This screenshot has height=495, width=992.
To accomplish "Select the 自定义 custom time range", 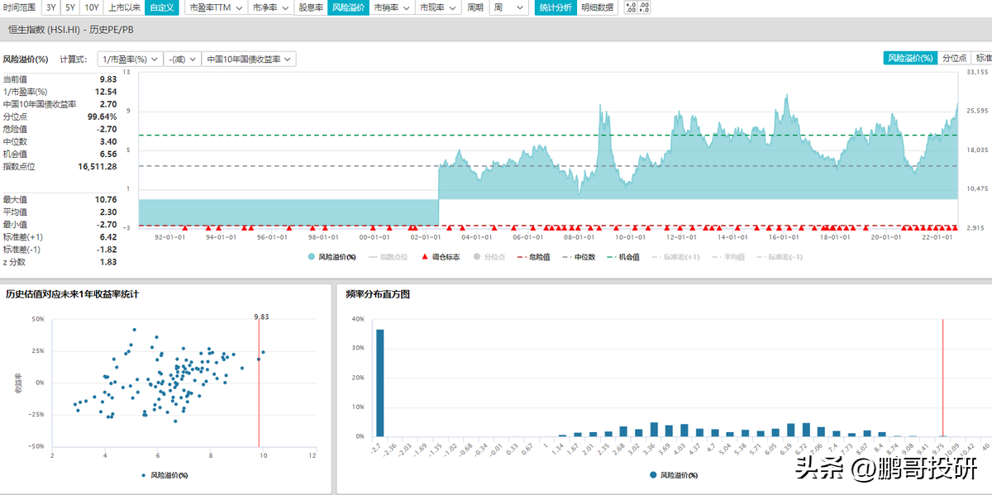I will tap(162, 7).
